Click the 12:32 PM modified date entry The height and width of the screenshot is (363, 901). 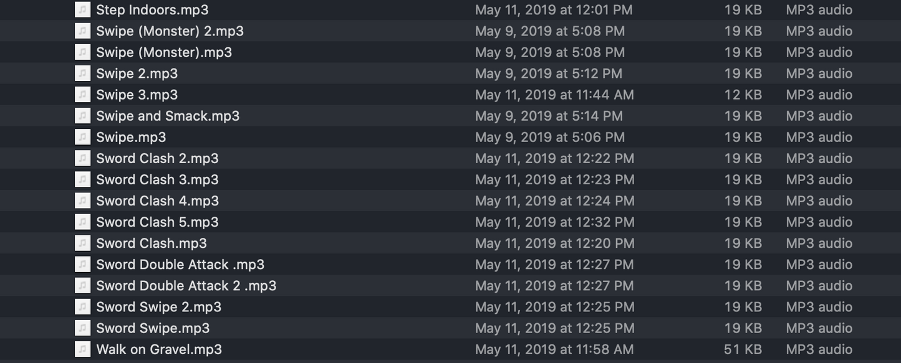coord(554,222)
